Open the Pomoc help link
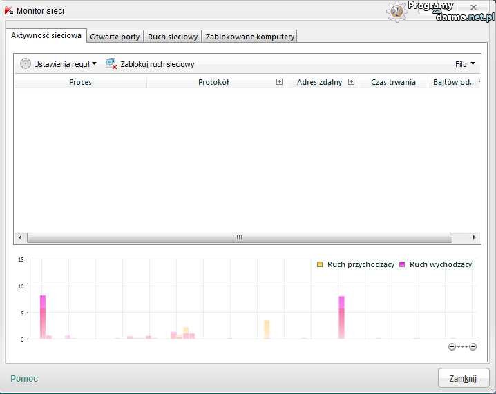496x394 pixels. [24, 378]
